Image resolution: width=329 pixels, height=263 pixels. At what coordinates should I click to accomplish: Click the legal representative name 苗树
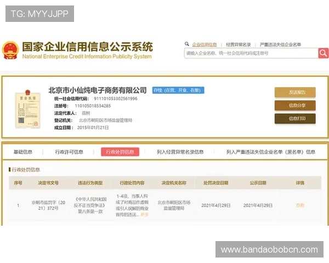[x=86, y=113]
